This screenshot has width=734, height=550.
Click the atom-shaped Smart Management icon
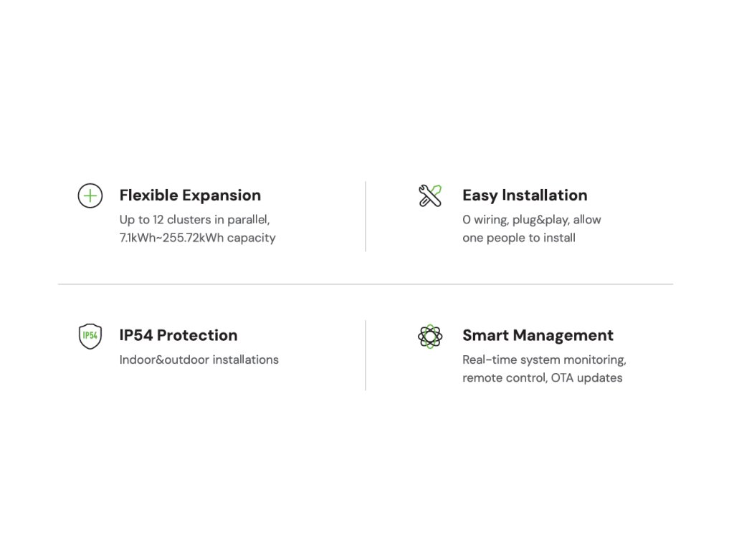430,336
